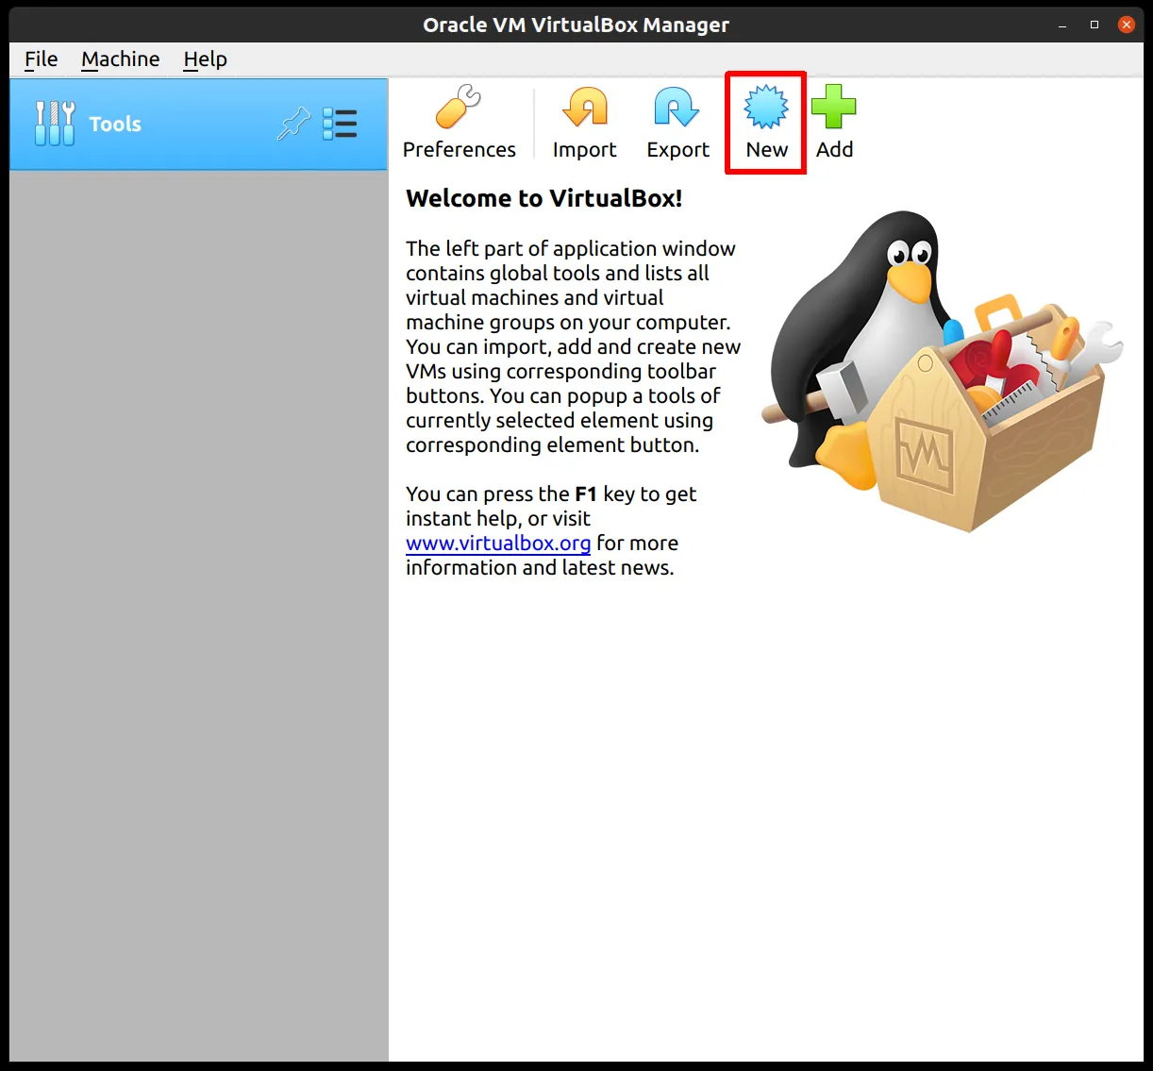Open the Help menu
Screen dimensions: 1153x1071
[205, 59]
